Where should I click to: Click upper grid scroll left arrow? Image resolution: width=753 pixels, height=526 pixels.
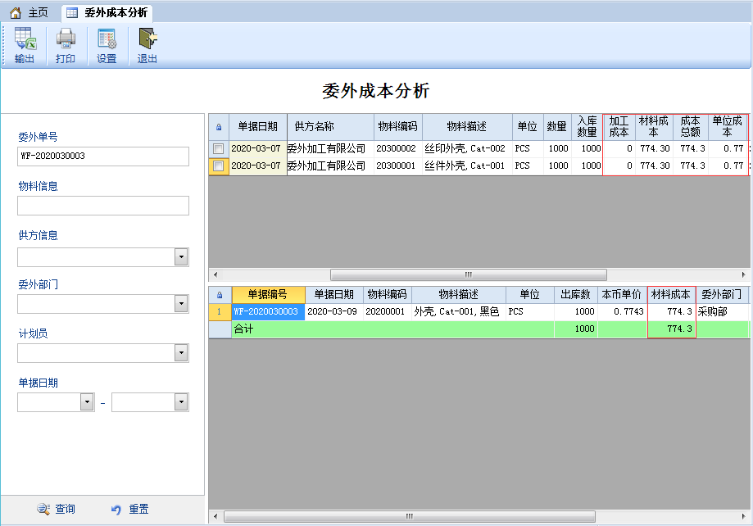[215, 274]
